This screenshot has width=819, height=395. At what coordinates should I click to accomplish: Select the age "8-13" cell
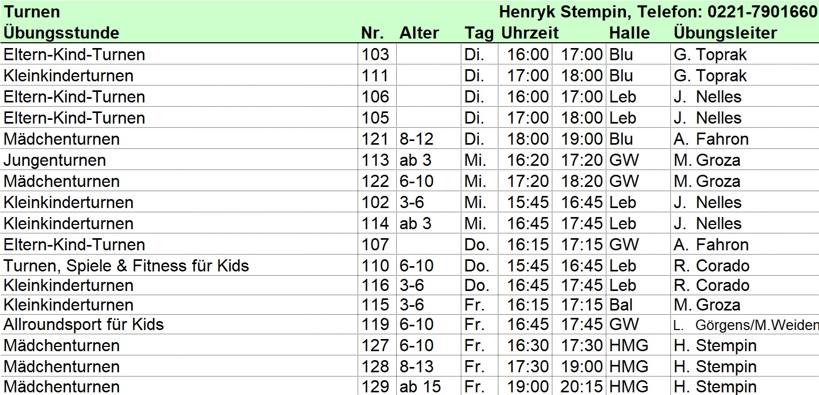(x=416, y=366)
